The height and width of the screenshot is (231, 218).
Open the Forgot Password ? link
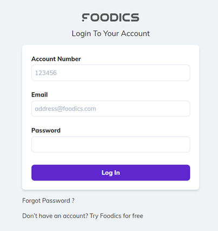coord(48,201)
